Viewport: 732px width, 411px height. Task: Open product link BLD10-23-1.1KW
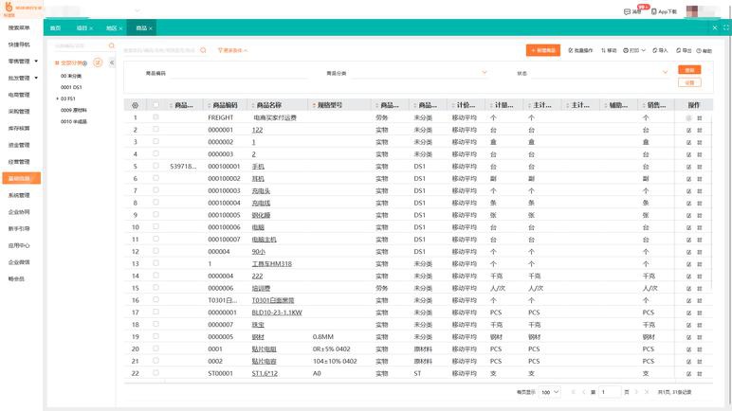pyautogui.click(x=277, y=313)
